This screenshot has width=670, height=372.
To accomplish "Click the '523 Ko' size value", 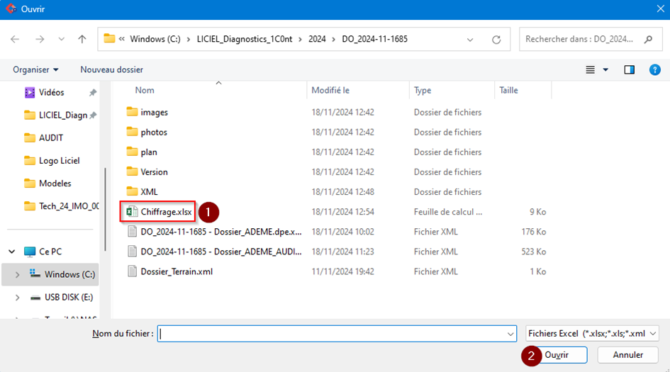I will (x=533, y=252).
